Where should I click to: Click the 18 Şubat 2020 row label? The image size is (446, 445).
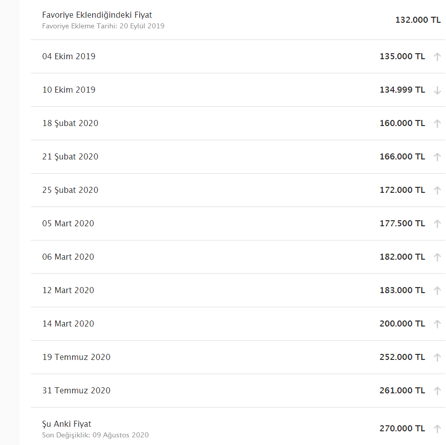point(70,123)
